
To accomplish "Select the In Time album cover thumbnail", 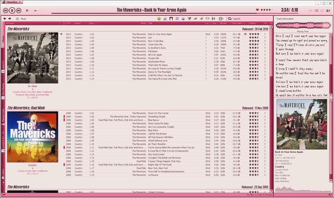I will (x=32, y=58).
